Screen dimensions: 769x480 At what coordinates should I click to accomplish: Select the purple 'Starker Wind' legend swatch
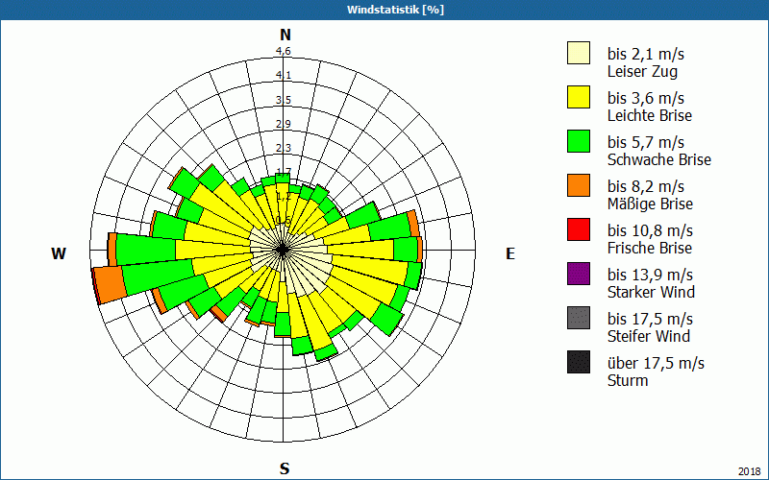[578, 275]
